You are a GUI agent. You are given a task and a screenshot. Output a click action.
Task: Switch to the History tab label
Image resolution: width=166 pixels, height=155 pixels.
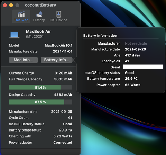point(39,20)
